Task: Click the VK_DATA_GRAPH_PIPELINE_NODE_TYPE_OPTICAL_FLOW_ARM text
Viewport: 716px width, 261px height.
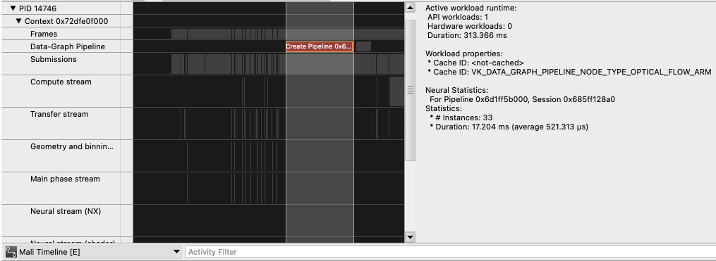Action: coord(591,72)
